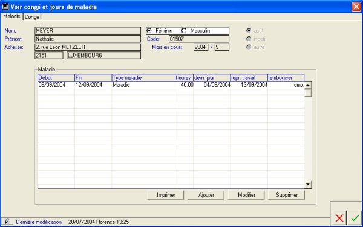
Task: Click the 40,00 hours cell
Action: 185,85
